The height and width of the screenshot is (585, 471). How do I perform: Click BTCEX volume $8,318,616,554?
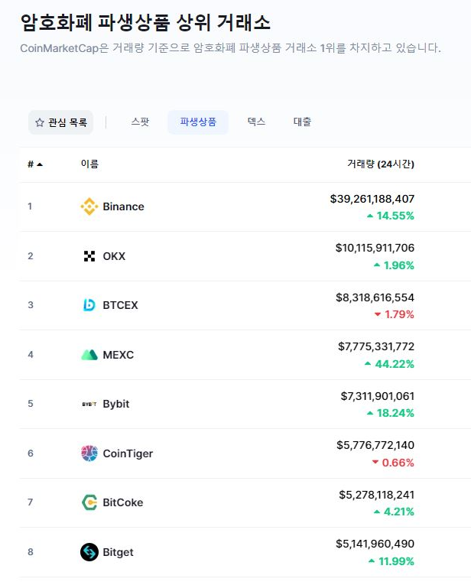[x=375, y=297]
